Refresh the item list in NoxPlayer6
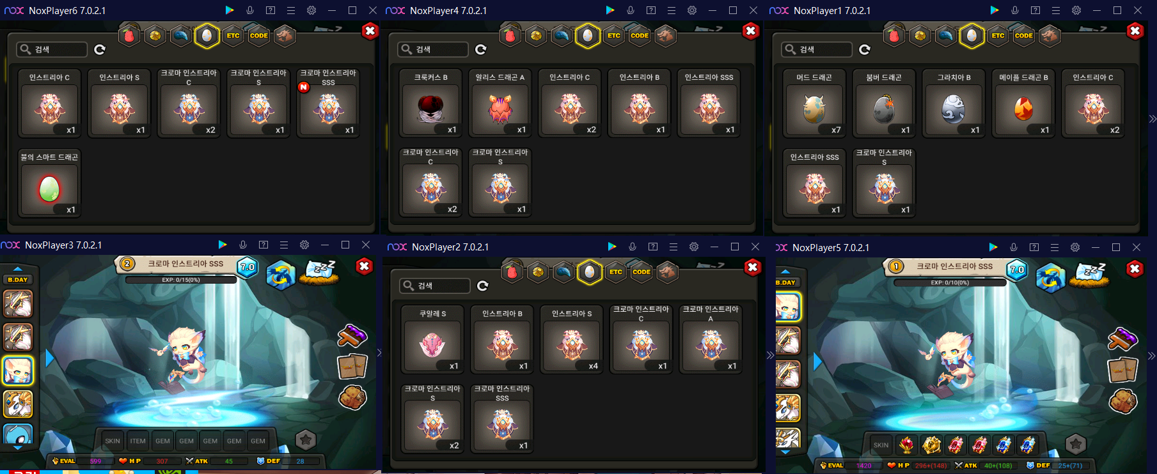This screenshot has width=1157, height=474. click(100, 50)
